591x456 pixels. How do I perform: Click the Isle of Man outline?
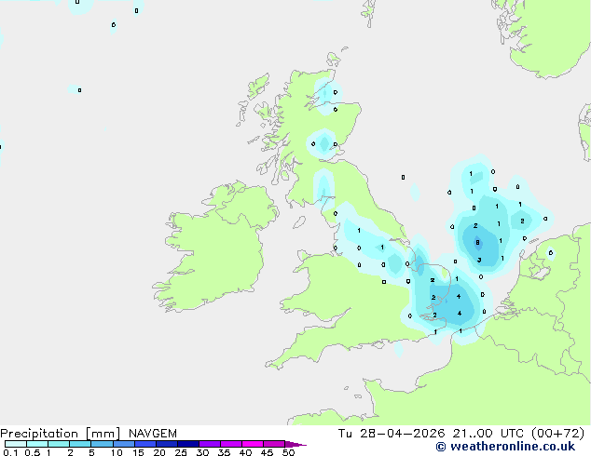300,223
